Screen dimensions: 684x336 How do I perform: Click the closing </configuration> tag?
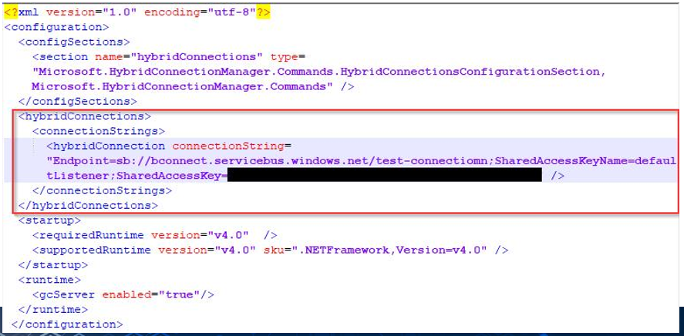click(67, 324)
